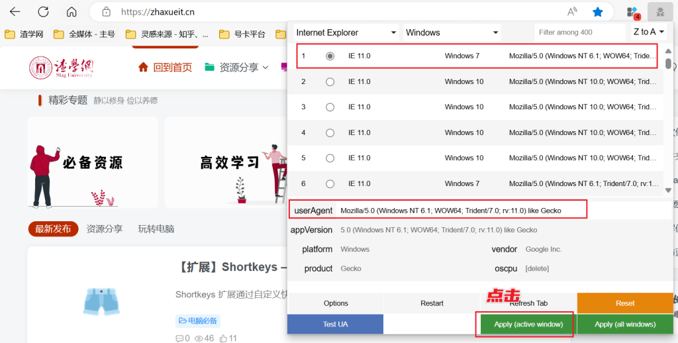Select radio button for row 6 IE 11.0 Windows 7
The image size is (678, 343).
[x=330, y=184]
